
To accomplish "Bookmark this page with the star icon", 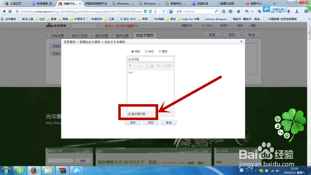I will point(224,12).
